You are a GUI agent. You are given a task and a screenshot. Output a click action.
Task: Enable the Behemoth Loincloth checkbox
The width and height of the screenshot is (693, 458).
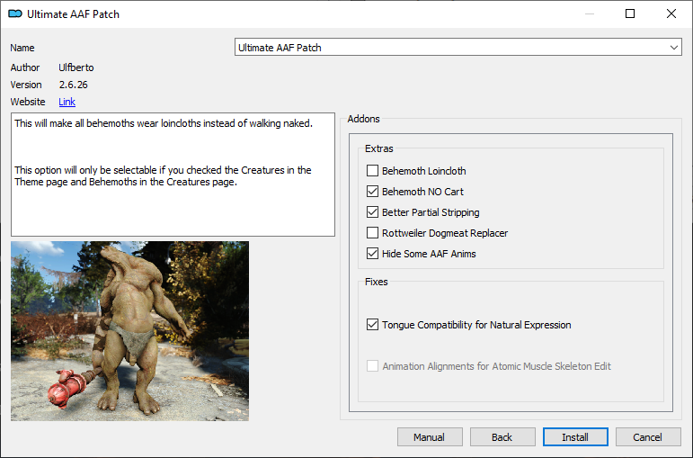(373, 170)
